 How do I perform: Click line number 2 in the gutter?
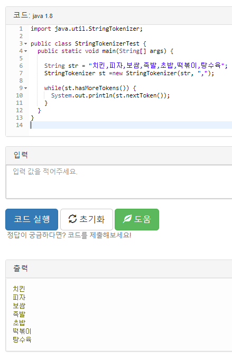21,36
